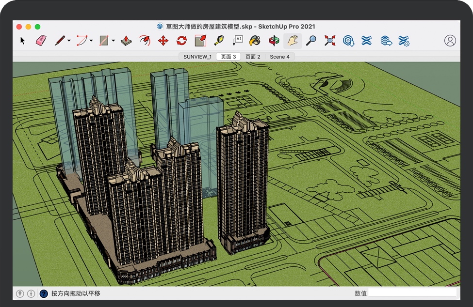Viewport: 473px width, 307px height.
Task: Open the user account profile button
Action: pyautogui.click(x=450, y=41)
